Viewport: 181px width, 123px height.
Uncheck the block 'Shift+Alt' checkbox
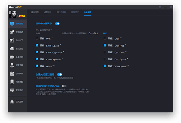(105, 45)
